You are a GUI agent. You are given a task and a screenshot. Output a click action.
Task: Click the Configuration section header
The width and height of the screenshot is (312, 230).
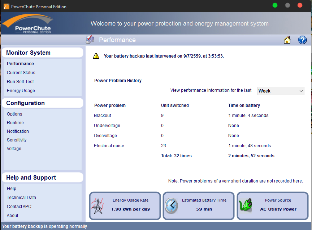42,103
